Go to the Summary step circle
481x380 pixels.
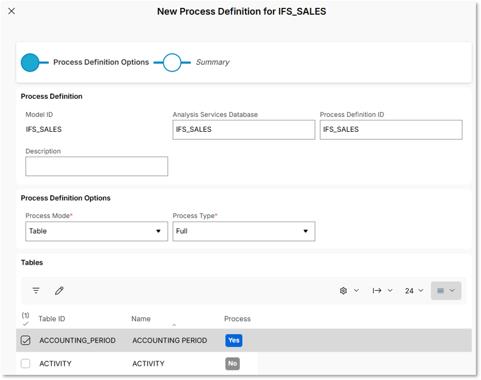[x=172, y=62]
